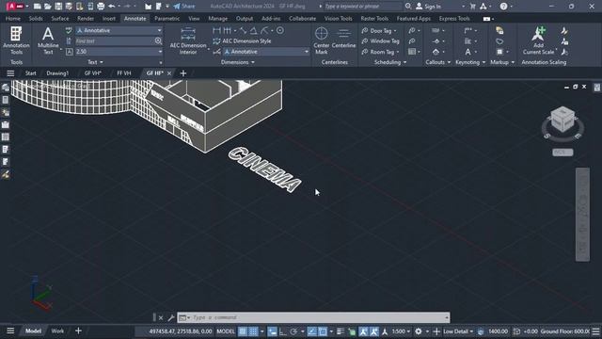Viewport: 602px width, 339px height.
Task: Switch to the Work layout tab
Action: click(57, 331)
